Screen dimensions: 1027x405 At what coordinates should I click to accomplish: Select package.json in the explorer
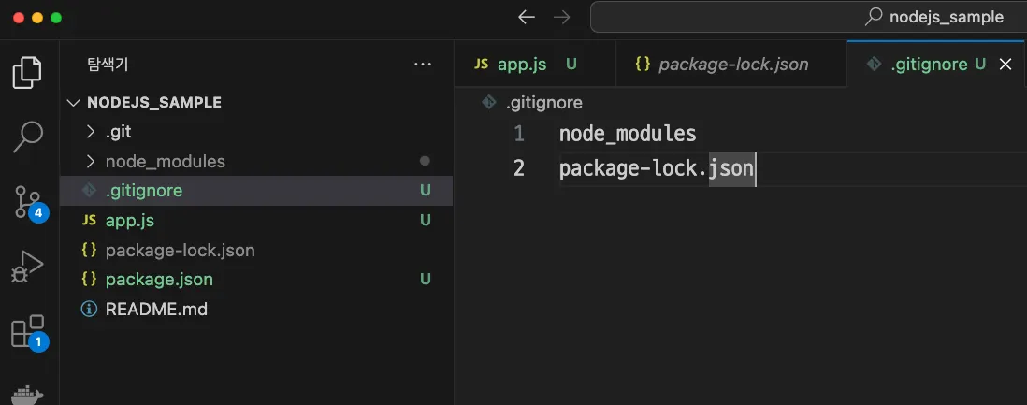click(x=159, y=279)
